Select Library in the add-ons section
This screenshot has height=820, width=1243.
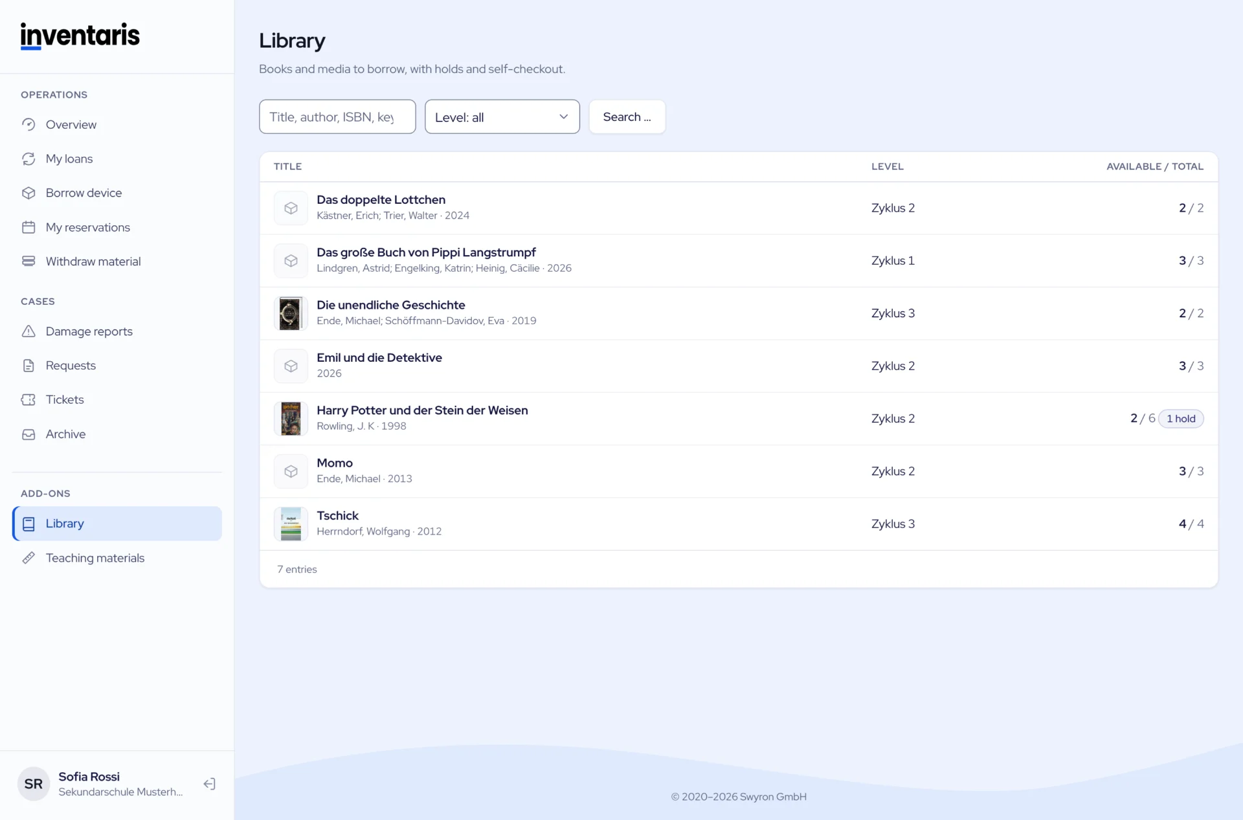[x=117, y=524]
